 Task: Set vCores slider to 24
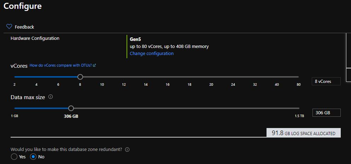[x=233, y=77]
